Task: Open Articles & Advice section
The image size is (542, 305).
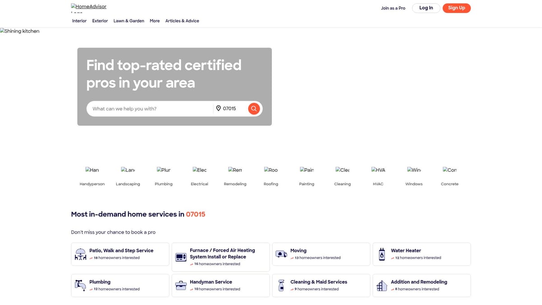Action: (182, 21)
